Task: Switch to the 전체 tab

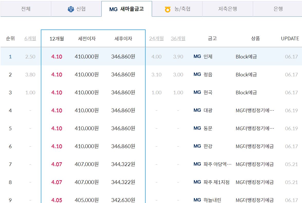Action: 26,9
